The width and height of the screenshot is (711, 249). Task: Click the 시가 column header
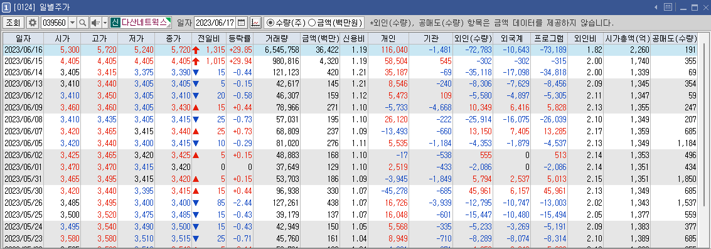tap(62, 38)
